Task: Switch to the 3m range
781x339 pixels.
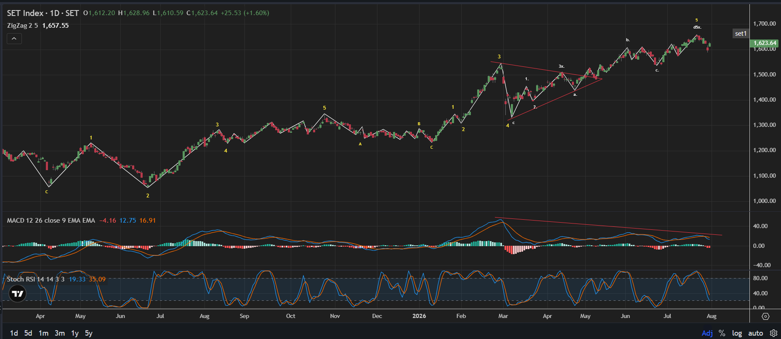Action: (x=60, y=333)
